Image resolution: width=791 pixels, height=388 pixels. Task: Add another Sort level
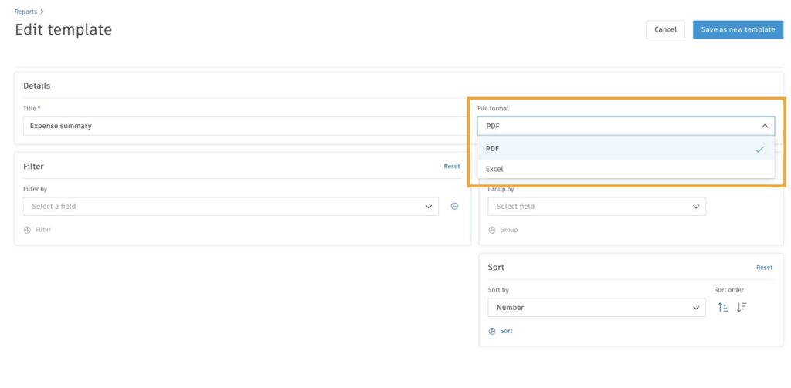pos(501,331)
